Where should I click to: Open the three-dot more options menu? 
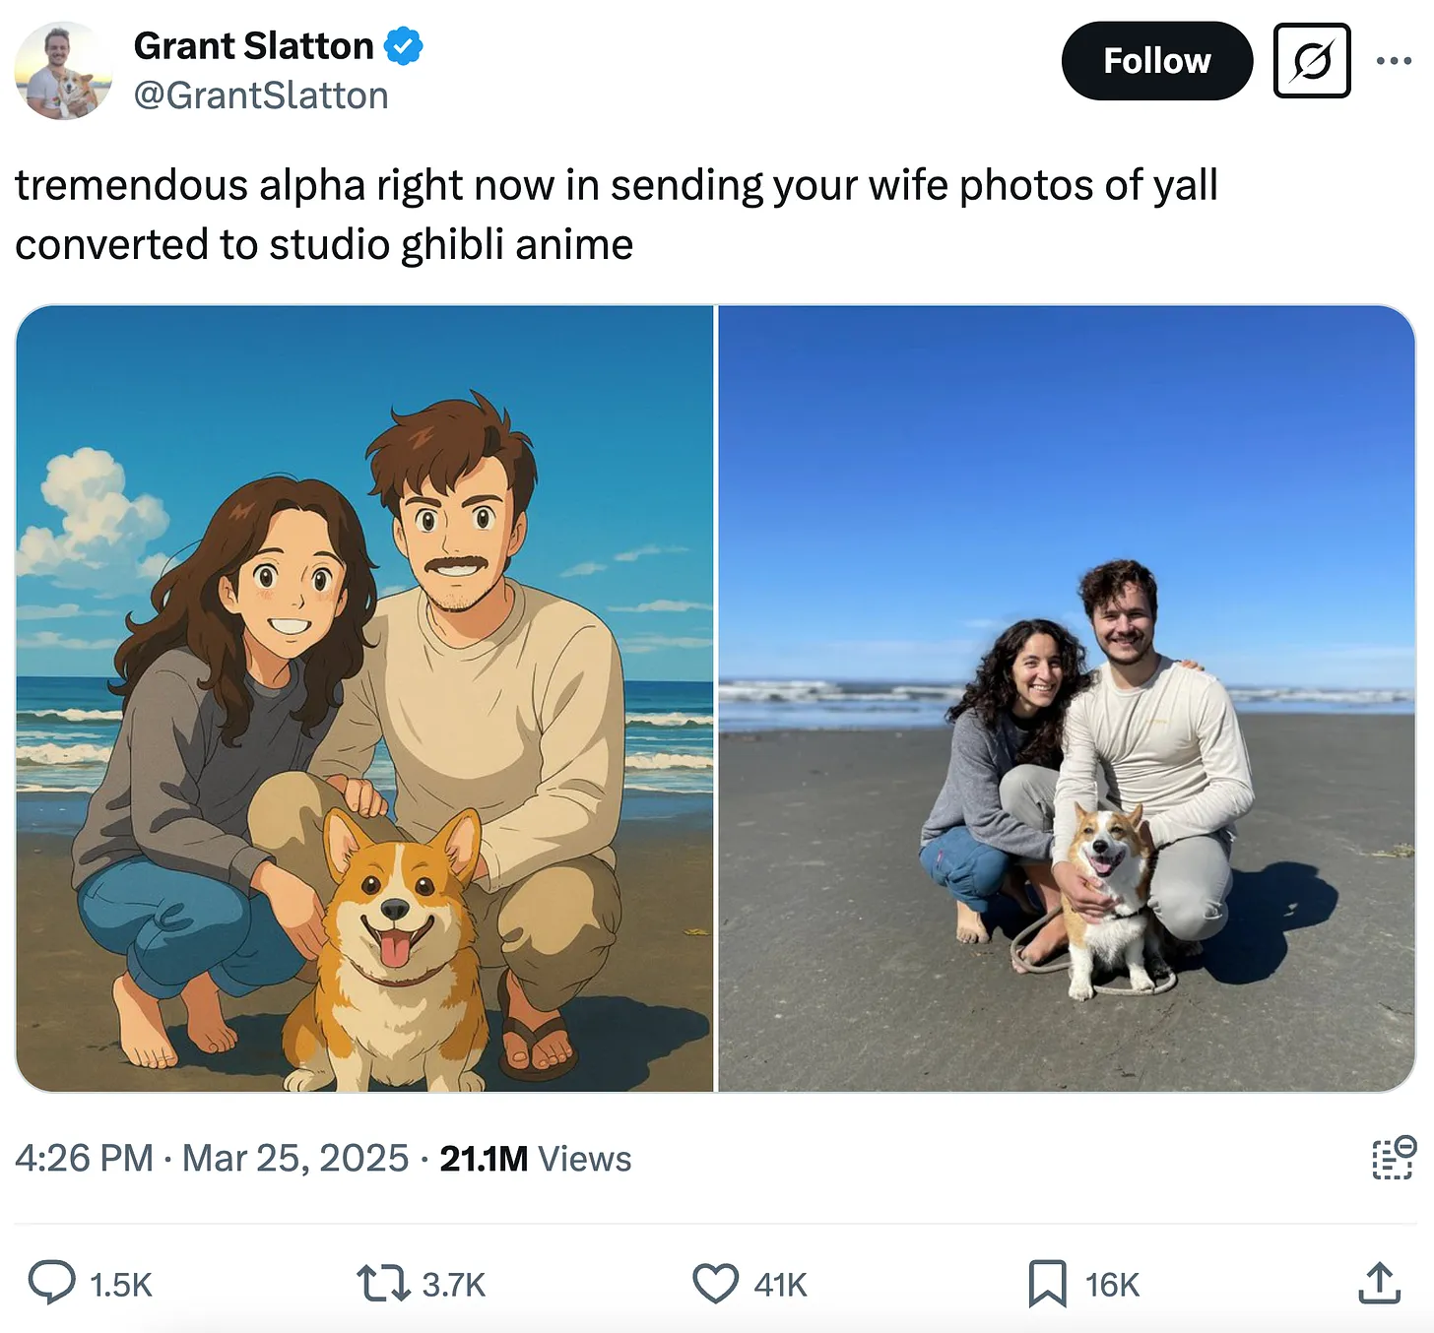(x=1394, y=61)
